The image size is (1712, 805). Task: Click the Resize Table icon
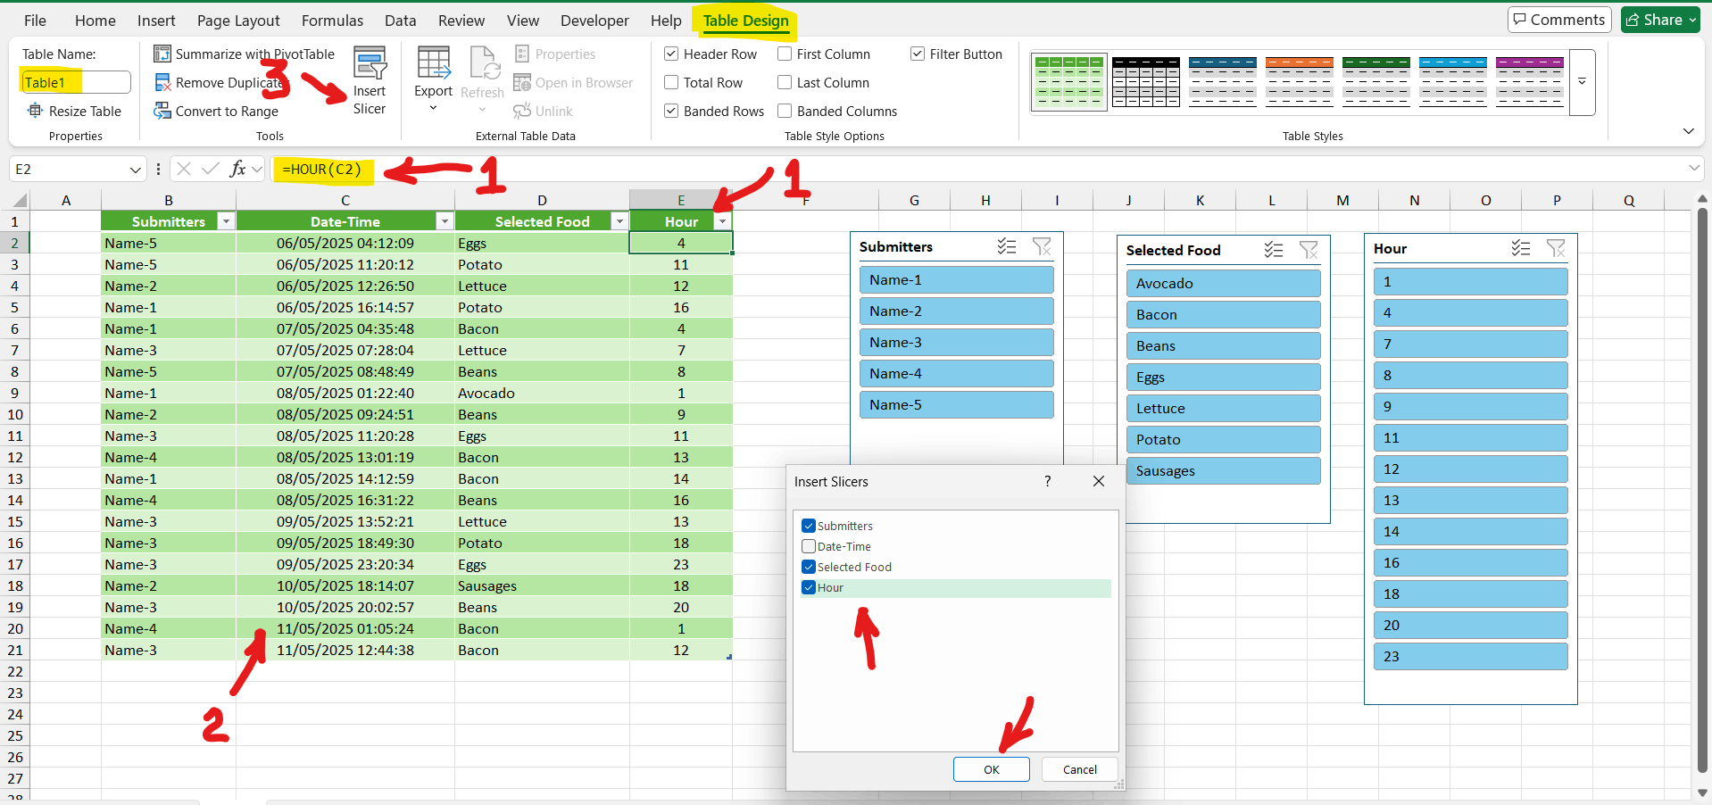36,111
